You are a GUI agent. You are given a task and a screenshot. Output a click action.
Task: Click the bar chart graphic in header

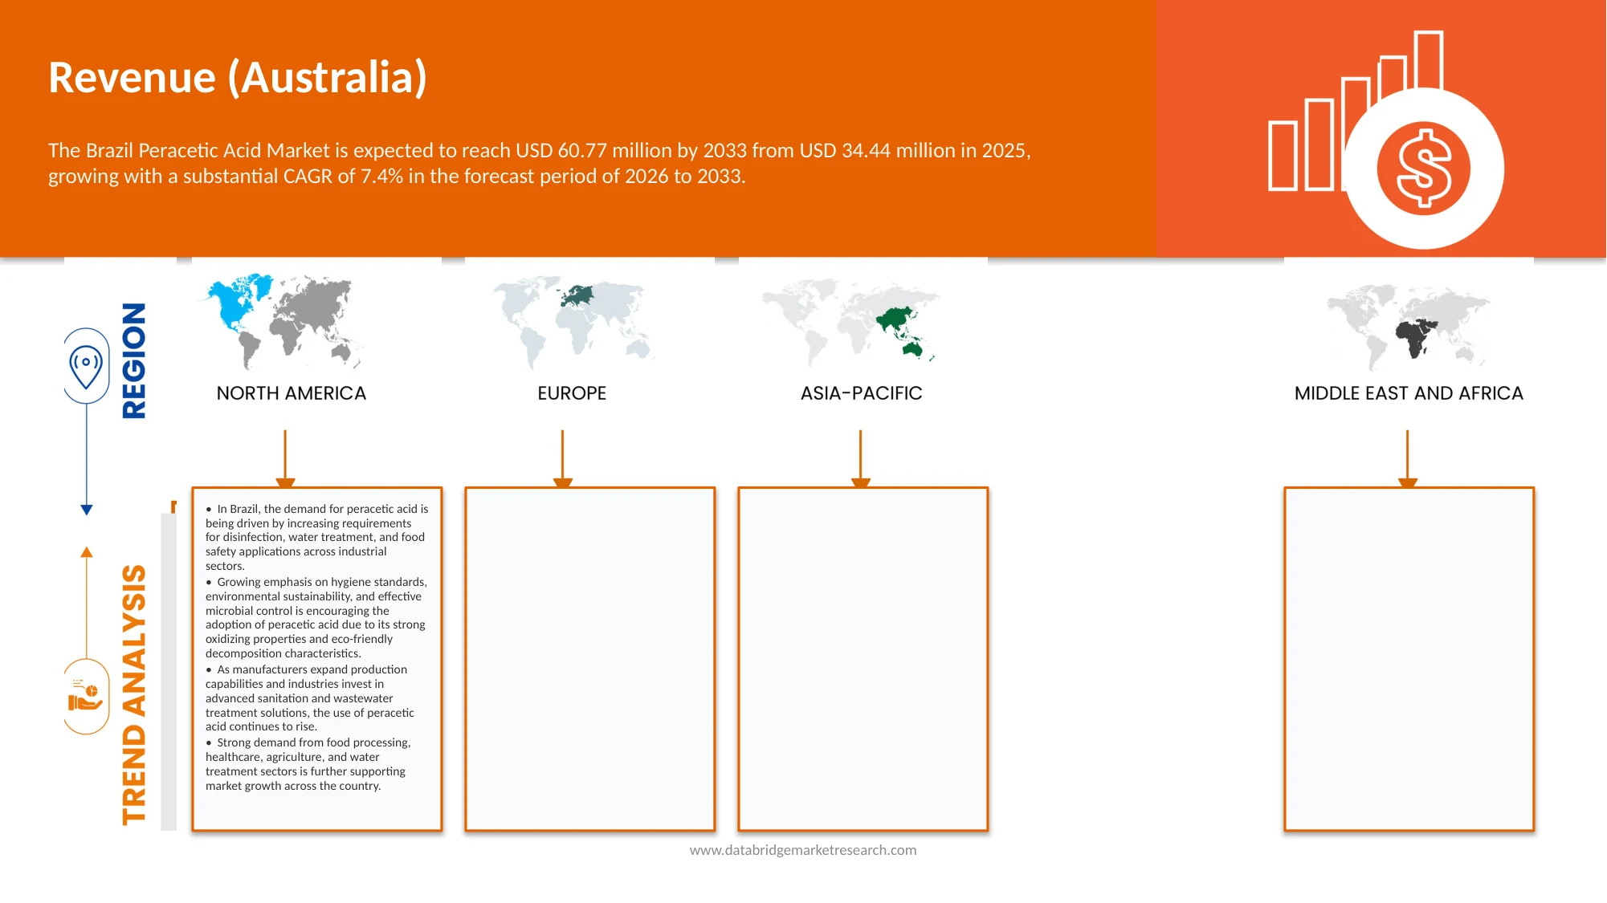click(1356, 111)
